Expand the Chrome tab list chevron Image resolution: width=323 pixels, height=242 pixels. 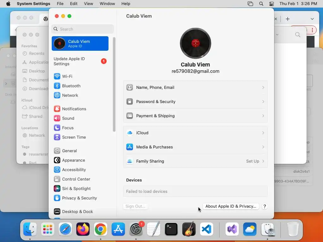click(312, 19)
